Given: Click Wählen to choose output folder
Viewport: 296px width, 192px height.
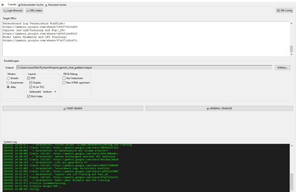Looking at the screenshot, I should 282,67.
